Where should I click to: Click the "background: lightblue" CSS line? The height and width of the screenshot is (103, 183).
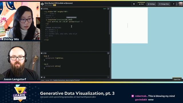click(54, 58)
